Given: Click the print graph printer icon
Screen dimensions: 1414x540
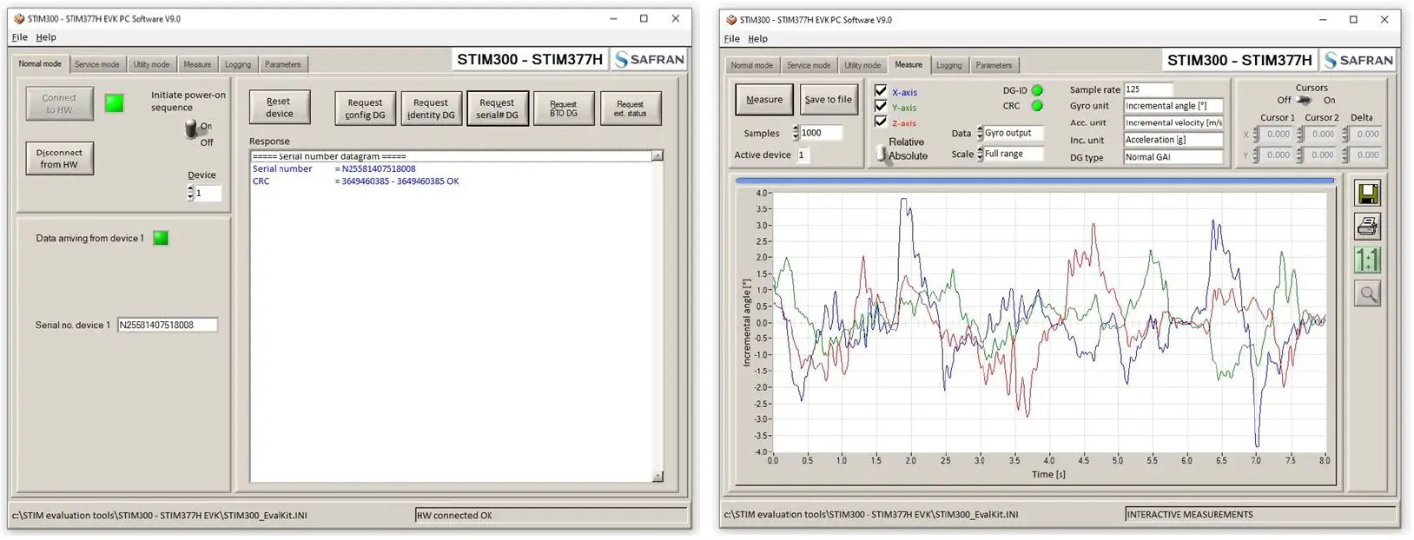Looking at the screenshot, I should point(1368,227).
